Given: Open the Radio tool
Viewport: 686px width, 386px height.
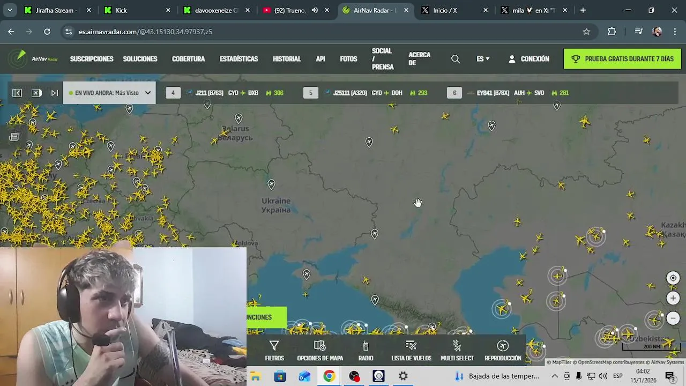Looking at the screenshot, I should [366, 351].
